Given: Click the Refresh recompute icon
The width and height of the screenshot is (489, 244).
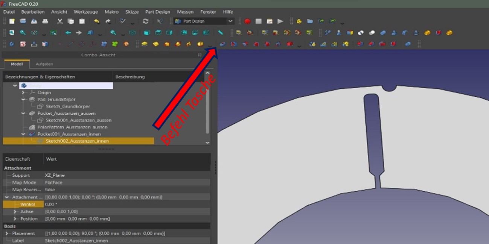Looking at the screenshot, I should point(146,21).
